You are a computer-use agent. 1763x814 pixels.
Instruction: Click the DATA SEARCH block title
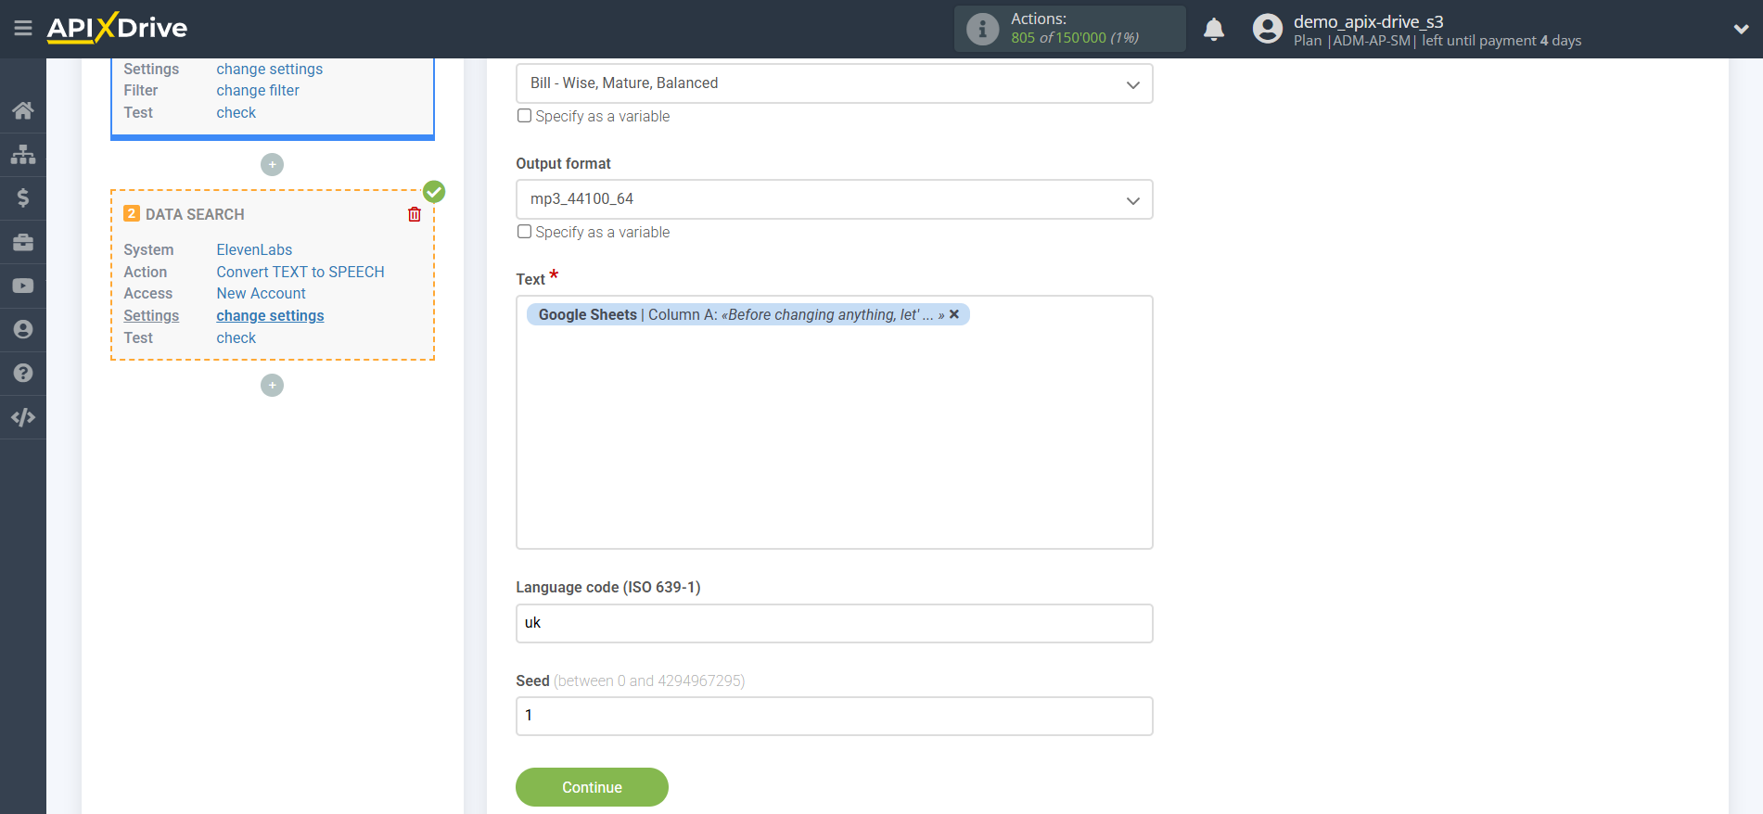pyautogui.click(x=195, y=214)
